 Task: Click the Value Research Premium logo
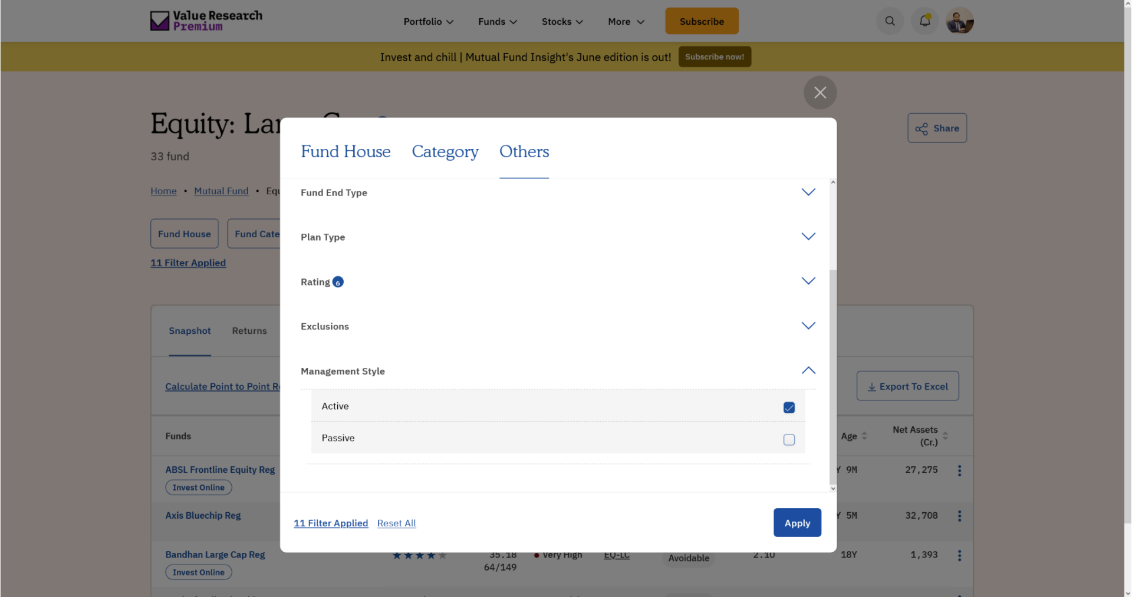click(206, 20)
